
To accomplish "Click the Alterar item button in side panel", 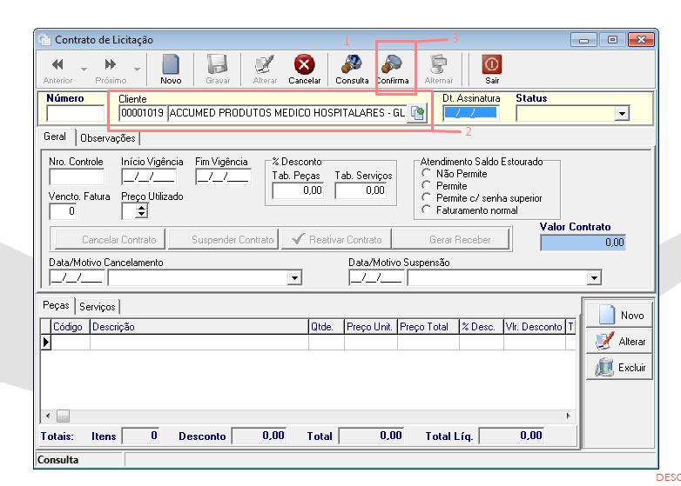I will (619, 341).
